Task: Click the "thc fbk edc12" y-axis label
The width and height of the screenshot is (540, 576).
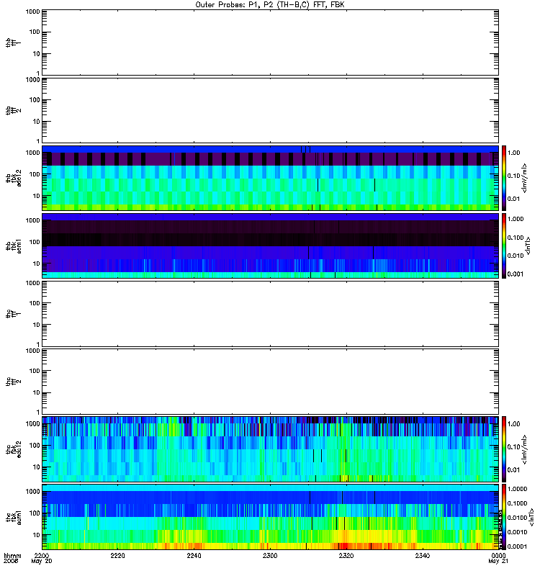Action: [14, 449]
